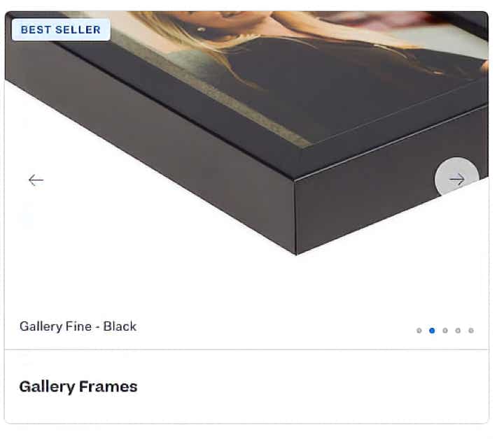Click the gray circle behind the right arrow
The height and width of the screenshot is (439, 497).
[x=456, y=178]
